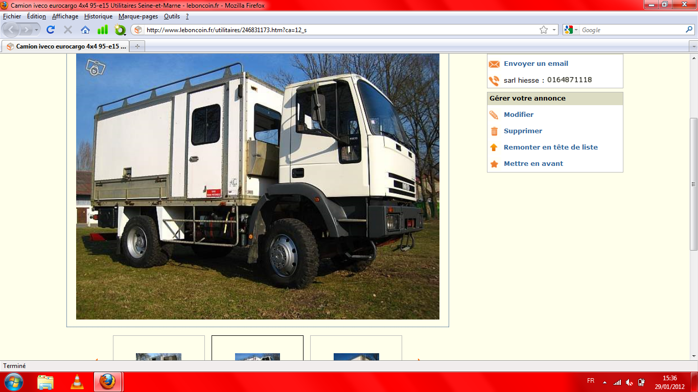Bookmark this page with the star icon

click(543, 30)
